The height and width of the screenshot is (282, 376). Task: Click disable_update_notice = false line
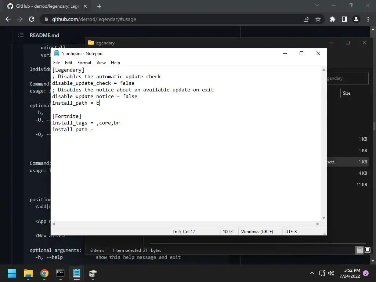point(95,97)
